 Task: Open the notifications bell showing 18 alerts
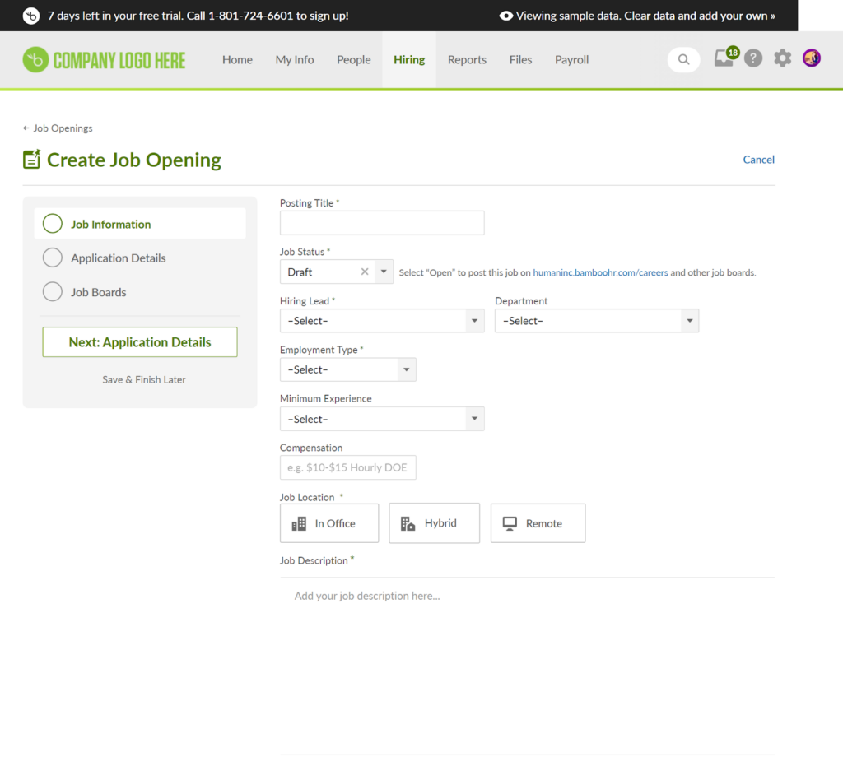(723, 59)
